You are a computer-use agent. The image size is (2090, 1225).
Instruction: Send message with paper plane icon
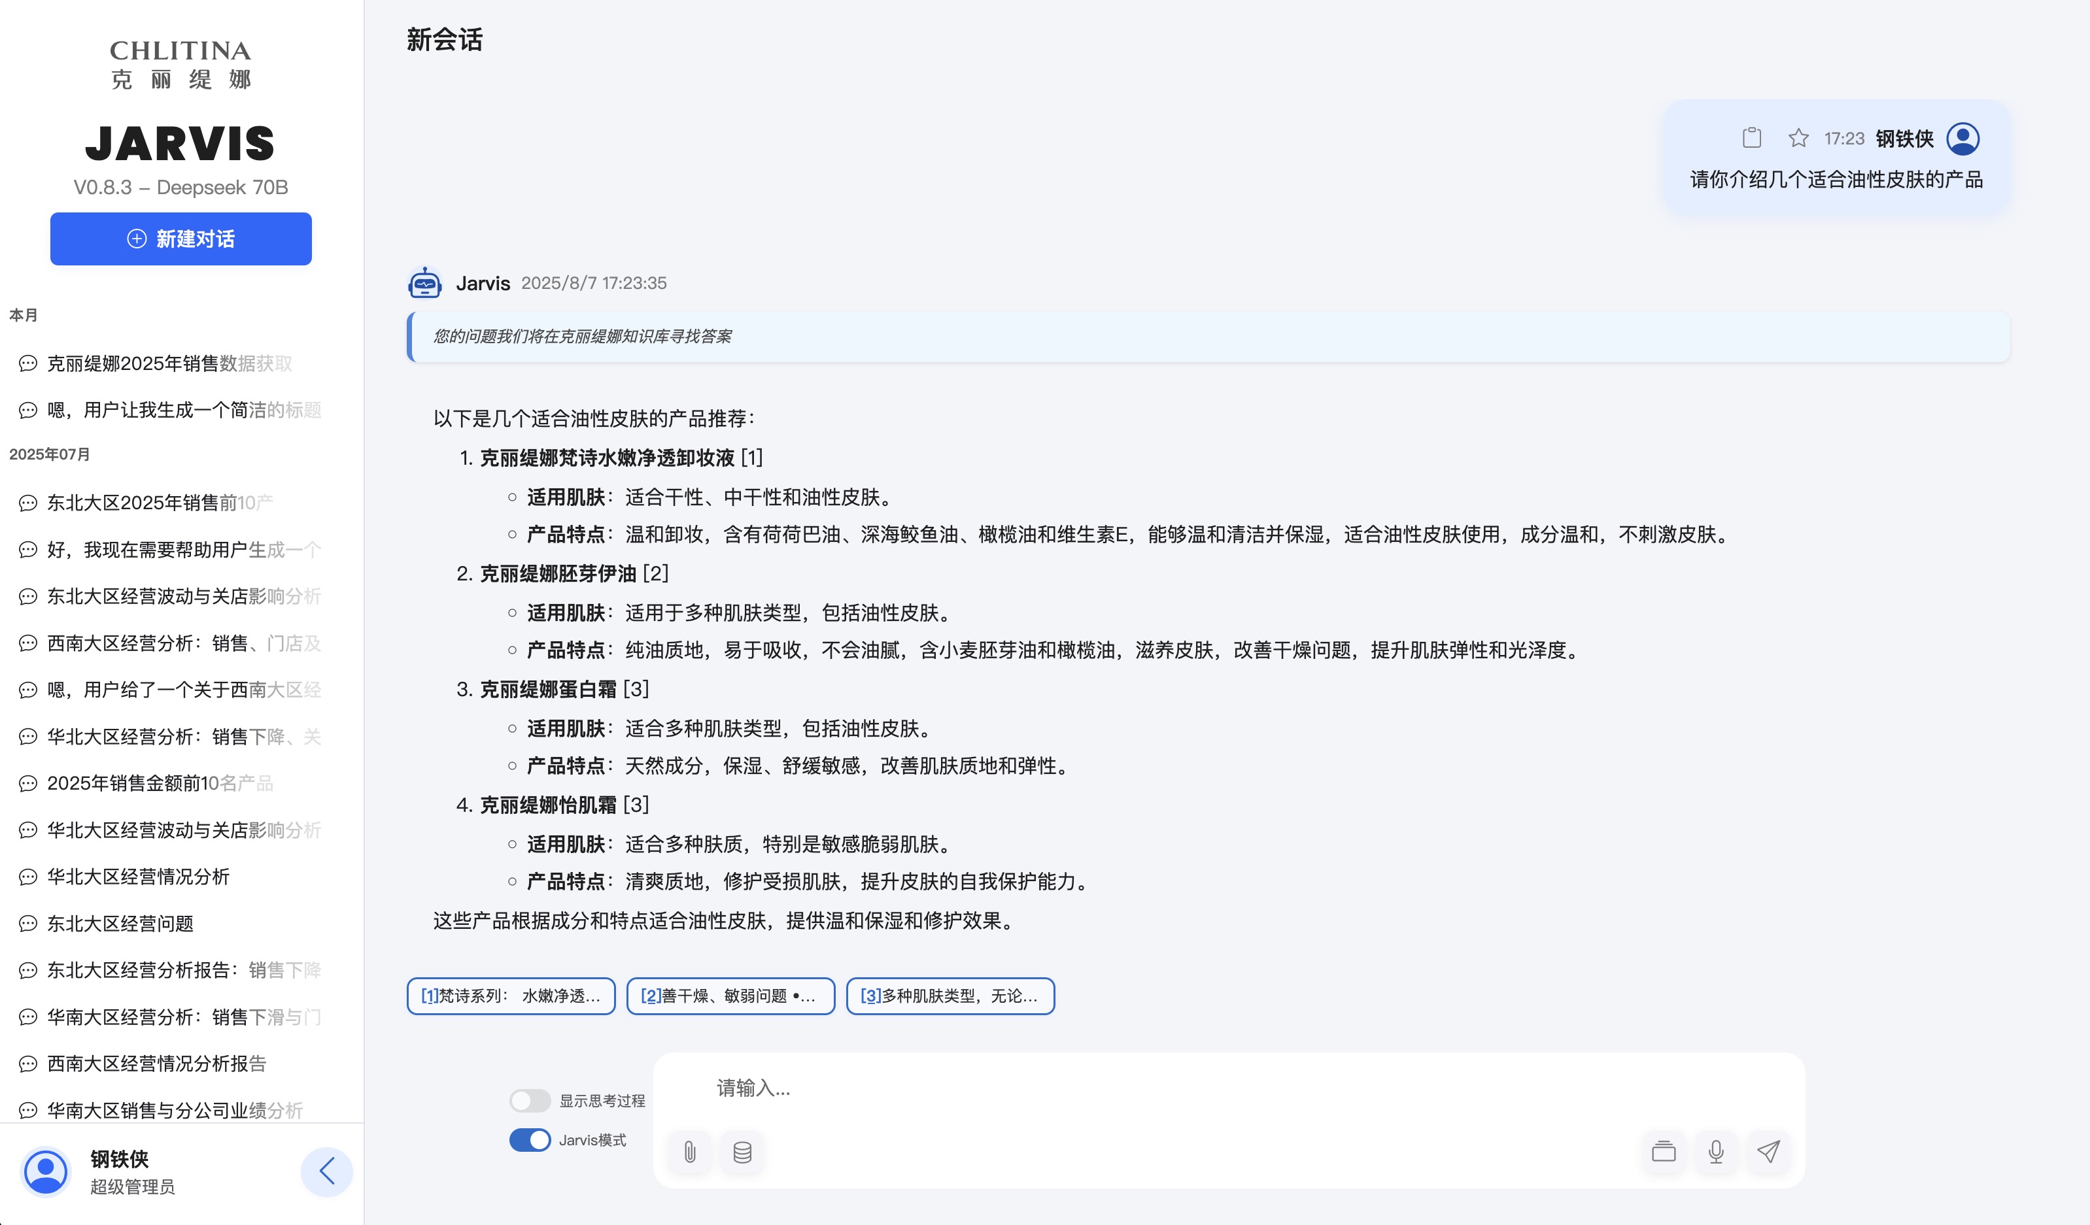coord(1768,1151)
